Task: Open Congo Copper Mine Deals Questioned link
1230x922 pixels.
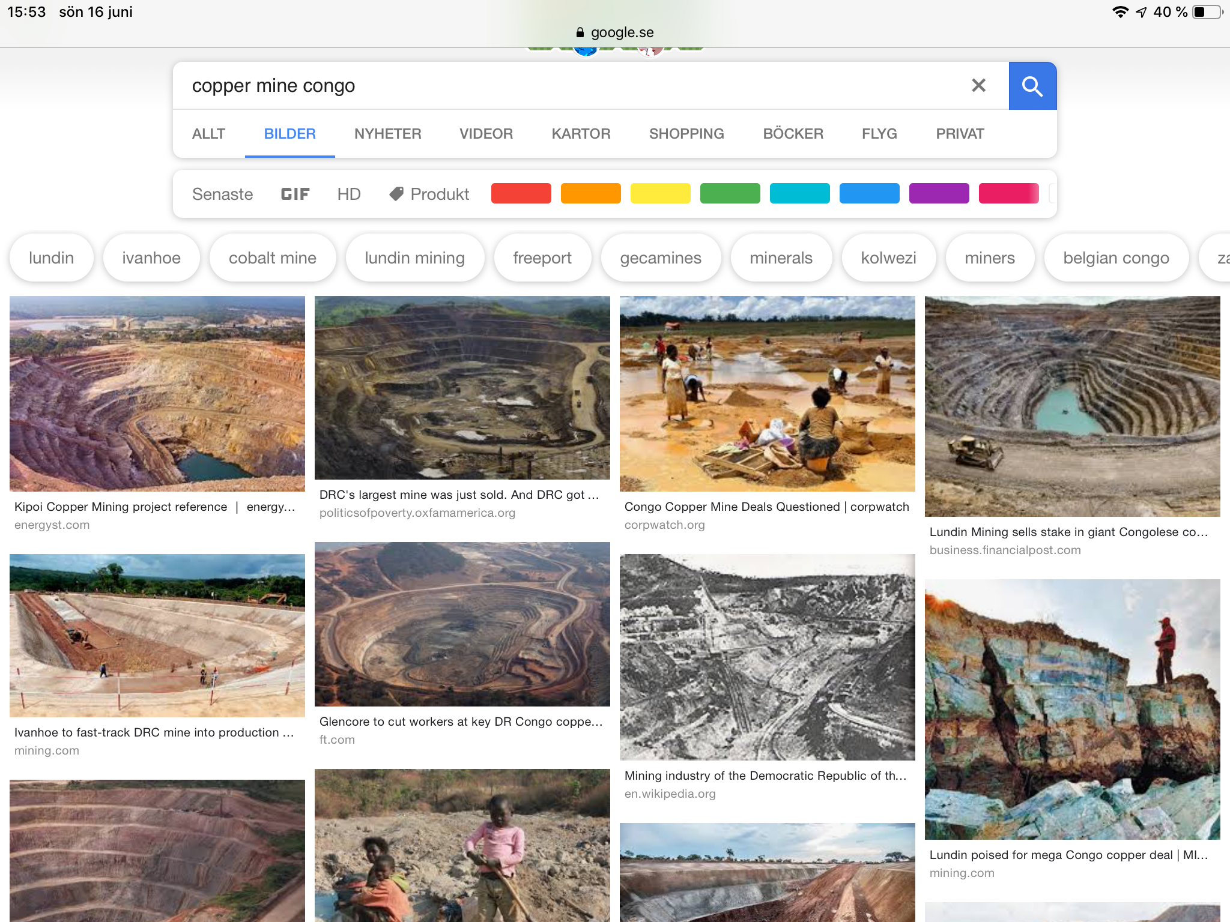Action: coord(766,507)
